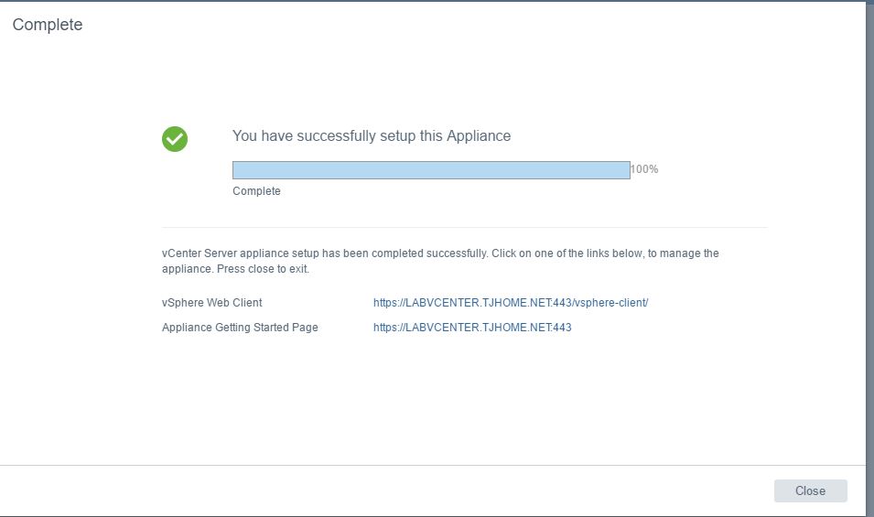Screen dimensions: 874x517
Task: Click the Complete status text under progress bar
Action: 256,190
